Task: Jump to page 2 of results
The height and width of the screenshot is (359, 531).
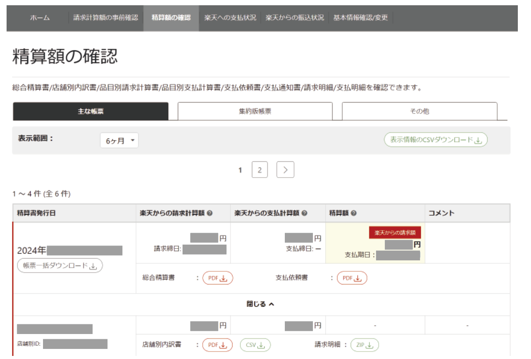Action: pos(260,170)
